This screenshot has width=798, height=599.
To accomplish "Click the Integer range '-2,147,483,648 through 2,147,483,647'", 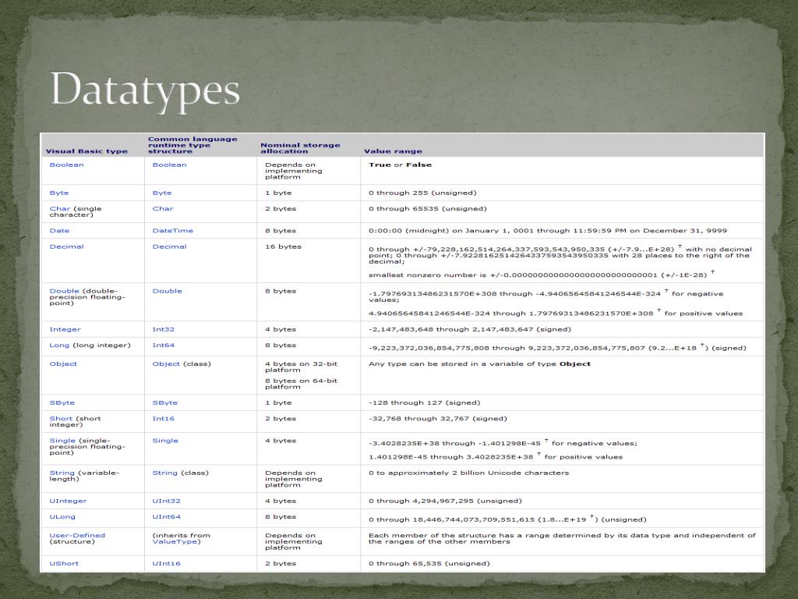I will click(x=470, y=330).
